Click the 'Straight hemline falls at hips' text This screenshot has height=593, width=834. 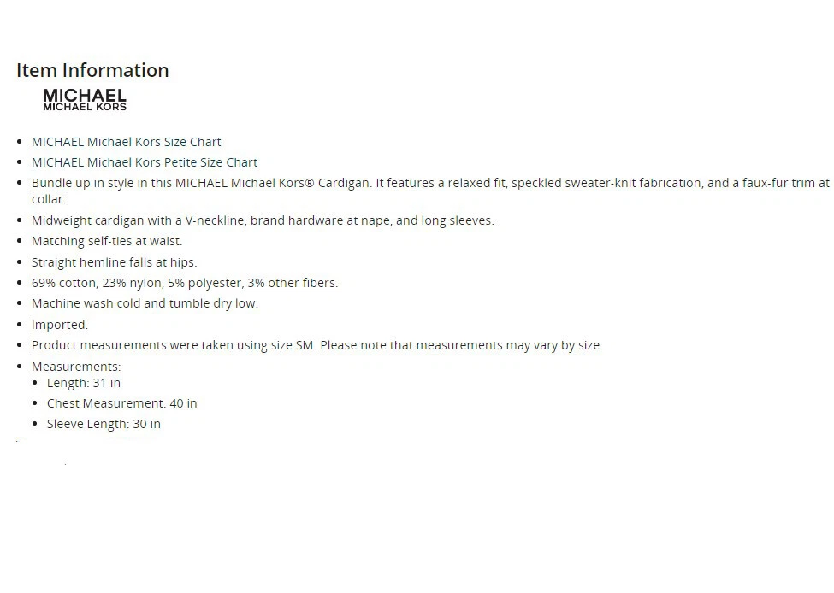click(115, 262)
